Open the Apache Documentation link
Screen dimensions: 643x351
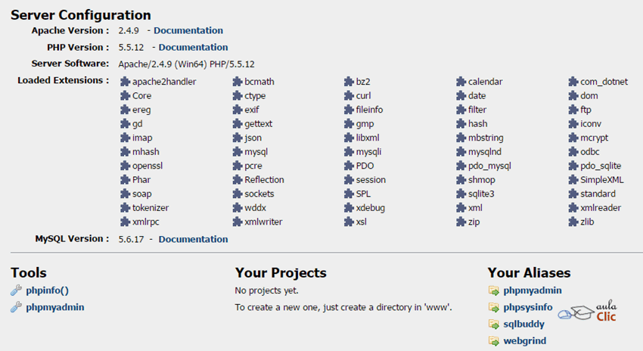point(188,31)
